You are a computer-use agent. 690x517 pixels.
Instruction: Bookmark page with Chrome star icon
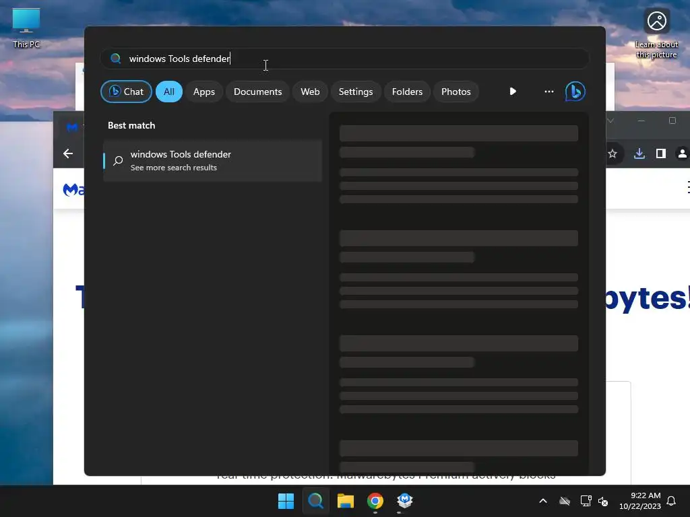coord(613,153)
